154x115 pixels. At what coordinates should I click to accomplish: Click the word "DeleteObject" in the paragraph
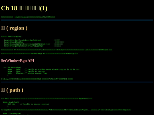[104, 50]
